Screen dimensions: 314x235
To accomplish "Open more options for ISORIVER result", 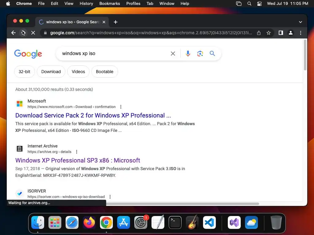I will click(x=110, y=197).
